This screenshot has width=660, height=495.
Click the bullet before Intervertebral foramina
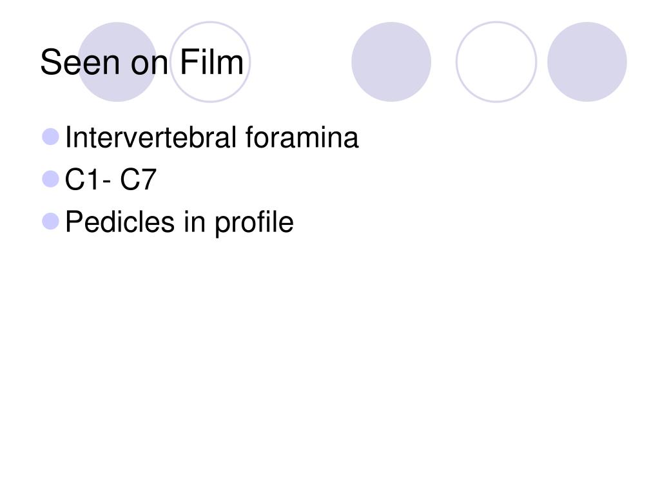point(50,137)
